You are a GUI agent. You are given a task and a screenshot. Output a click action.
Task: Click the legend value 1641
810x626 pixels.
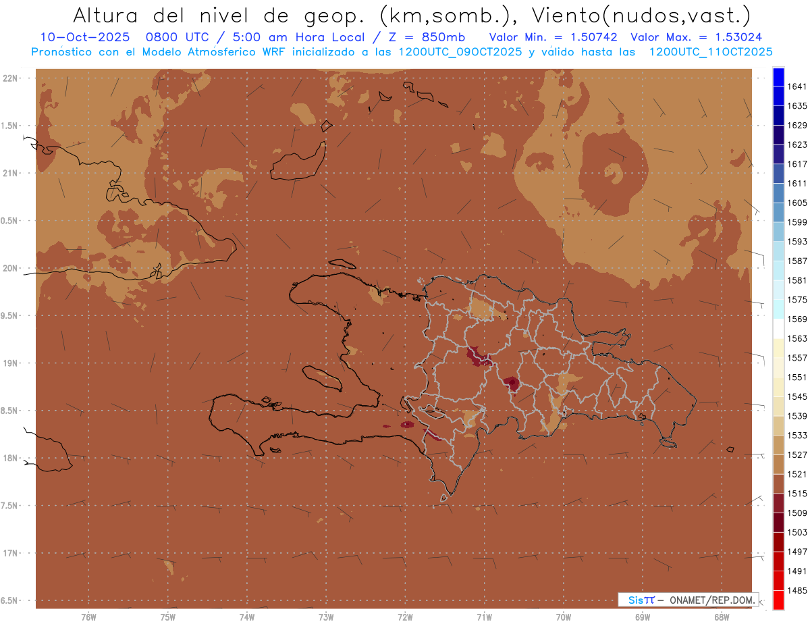click(x=797, y=86)
